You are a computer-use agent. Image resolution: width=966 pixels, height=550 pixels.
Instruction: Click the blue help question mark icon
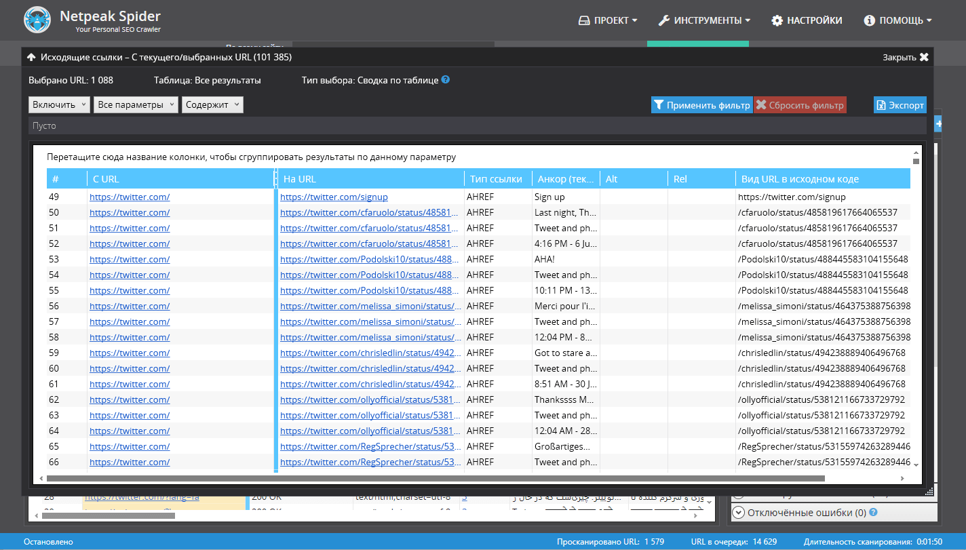click(x=446, y=79)
